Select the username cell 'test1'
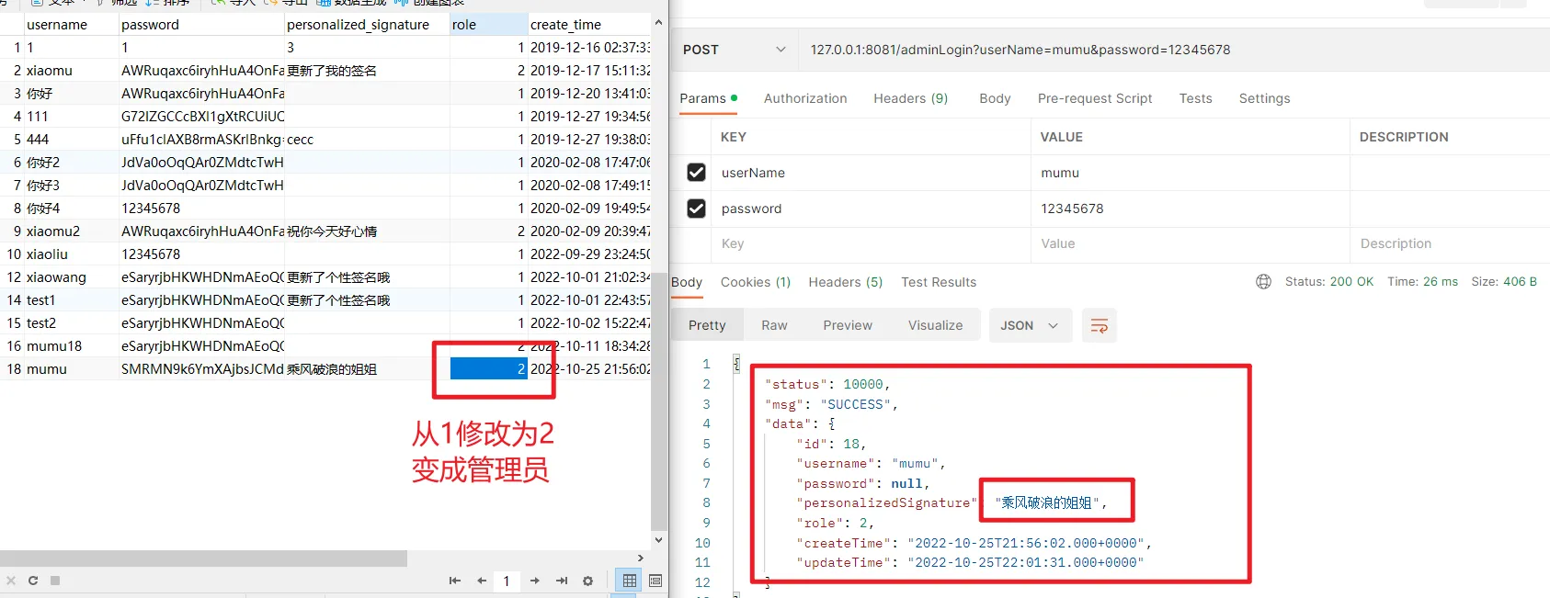Screen dimensions: 1550x598 tap(71, 300)
